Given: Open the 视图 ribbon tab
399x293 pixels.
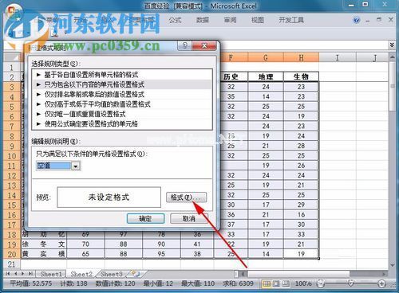Looking at the screenshot, I should (258, 20).
